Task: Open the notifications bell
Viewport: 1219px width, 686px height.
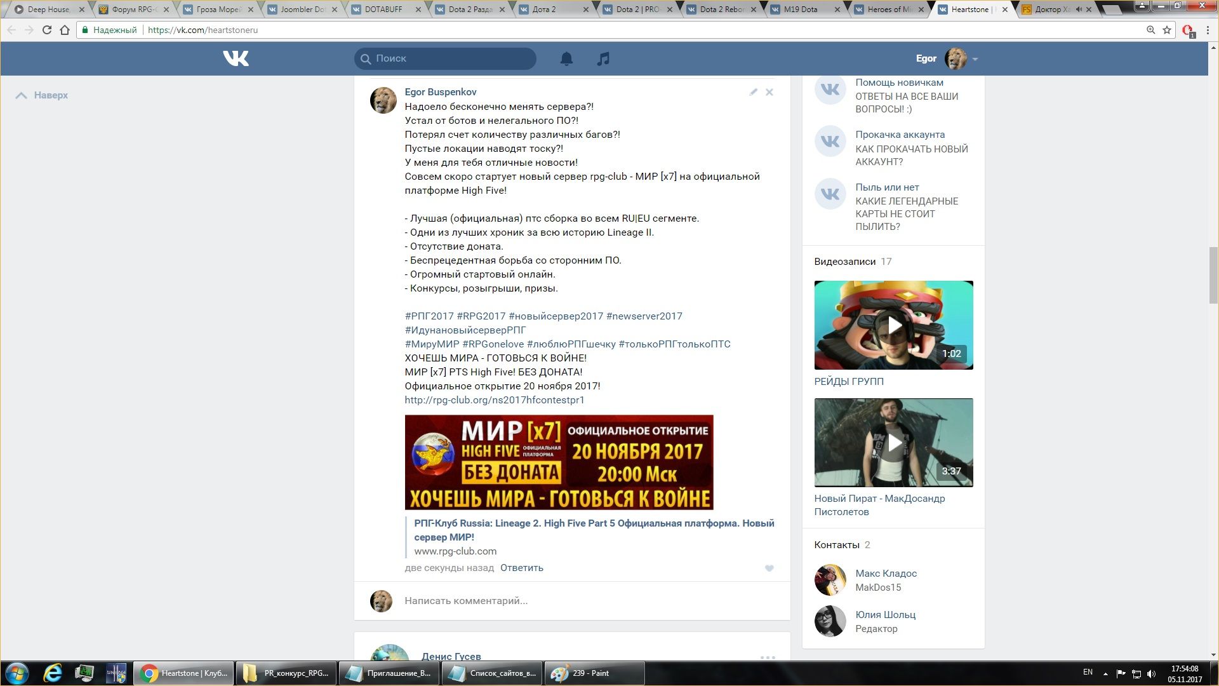Action: point(566,58)
